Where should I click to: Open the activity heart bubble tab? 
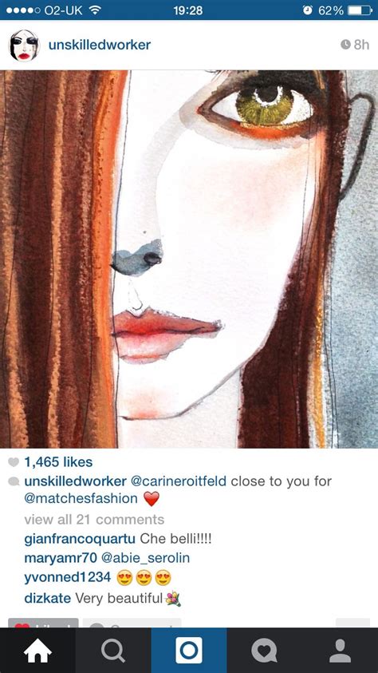(265, 651)
